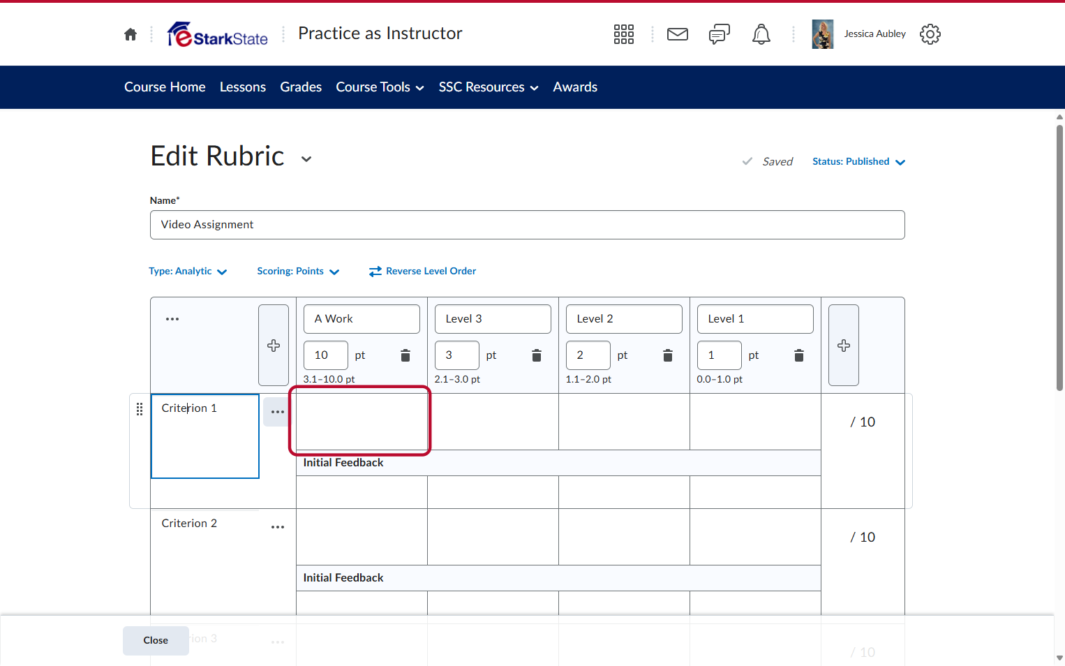1065x666 pixels.
Task: Open the Type: Analytic dropdown
Action: [188, 271]
